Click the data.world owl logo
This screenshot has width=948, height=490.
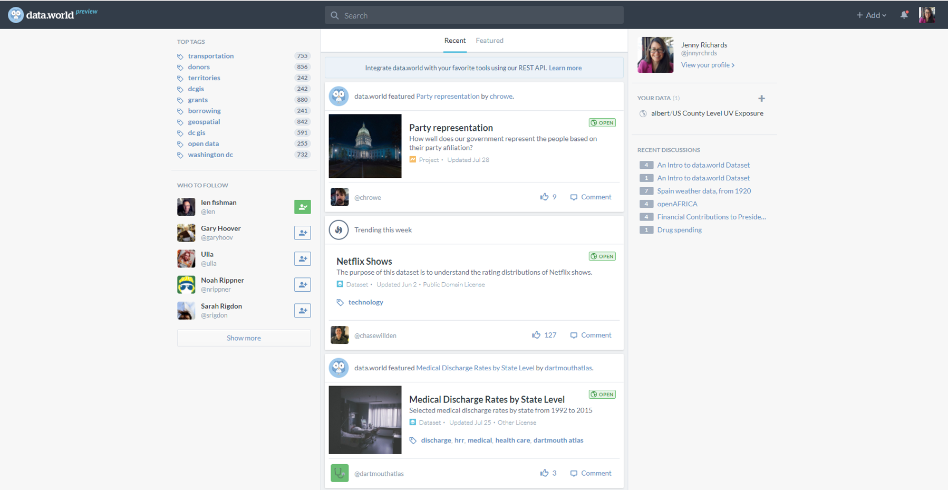click(x=16, y=15)
